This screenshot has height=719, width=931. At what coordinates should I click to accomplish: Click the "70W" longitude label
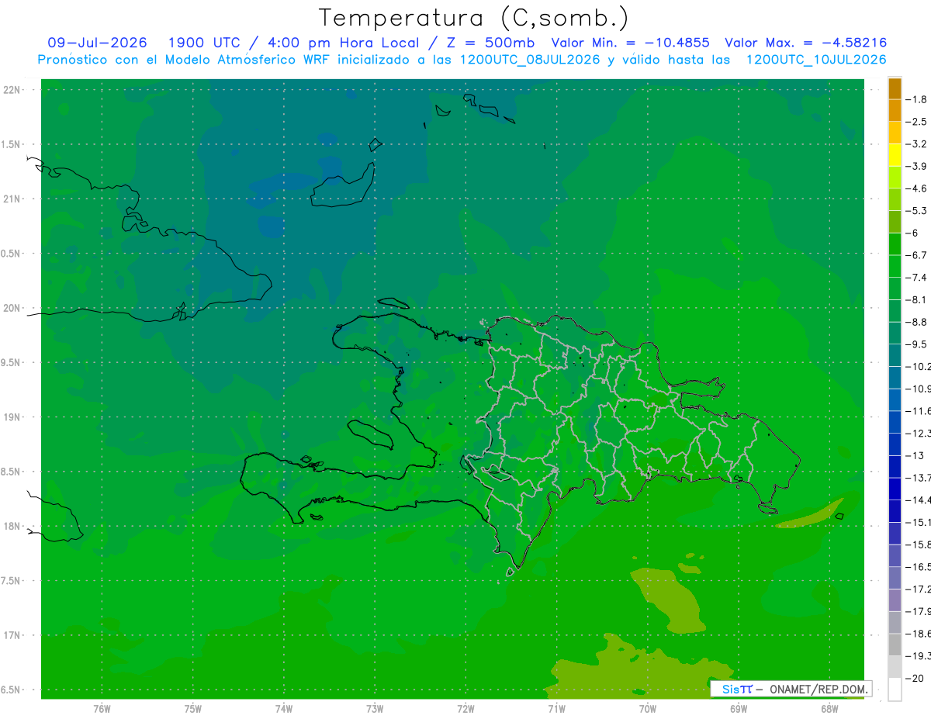tap(648, 709)
